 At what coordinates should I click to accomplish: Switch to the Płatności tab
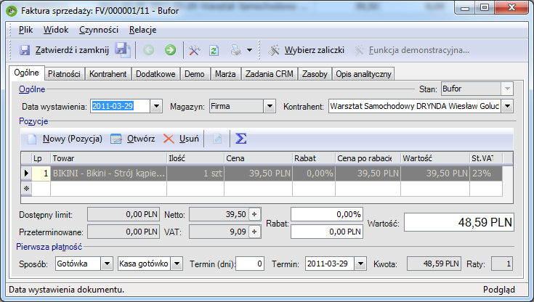point(64,74)
